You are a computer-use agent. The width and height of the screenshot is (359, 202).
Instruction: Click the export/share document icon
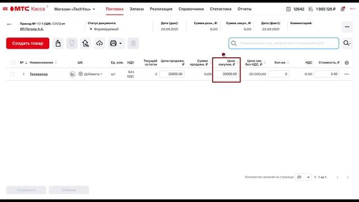[58, 43]
